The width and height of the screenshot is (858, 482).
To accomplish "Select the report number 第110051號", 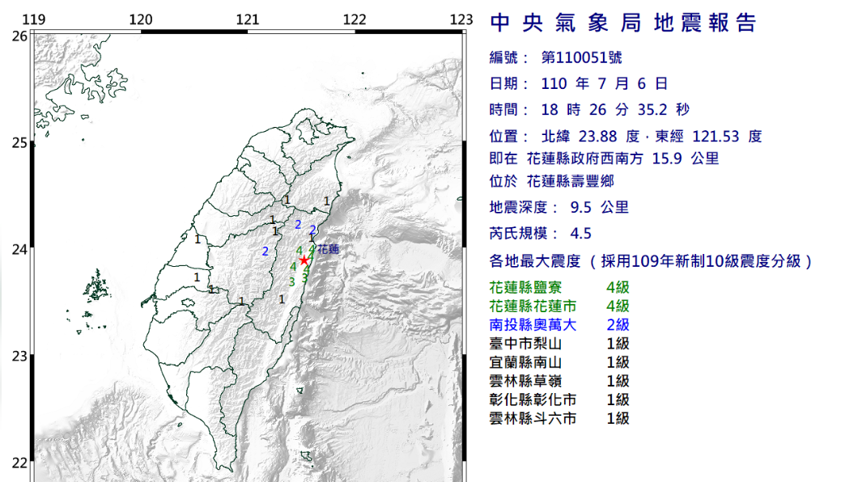I will click(581, 57).
